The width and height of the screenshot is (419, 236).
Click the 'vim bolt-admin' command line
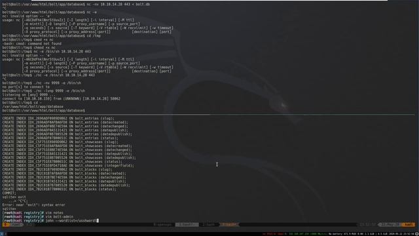(x=38, y=217)
